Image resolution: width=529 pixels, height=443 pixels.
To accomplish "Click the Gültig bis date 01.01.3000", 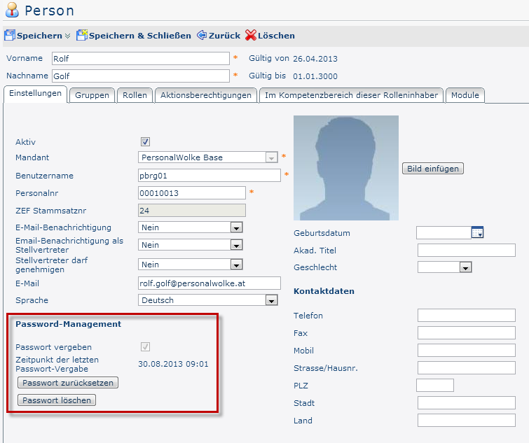I will coord(315,76).
